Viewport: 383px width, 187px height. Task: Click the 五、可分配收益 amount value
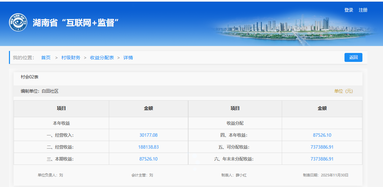click(322, 147)
